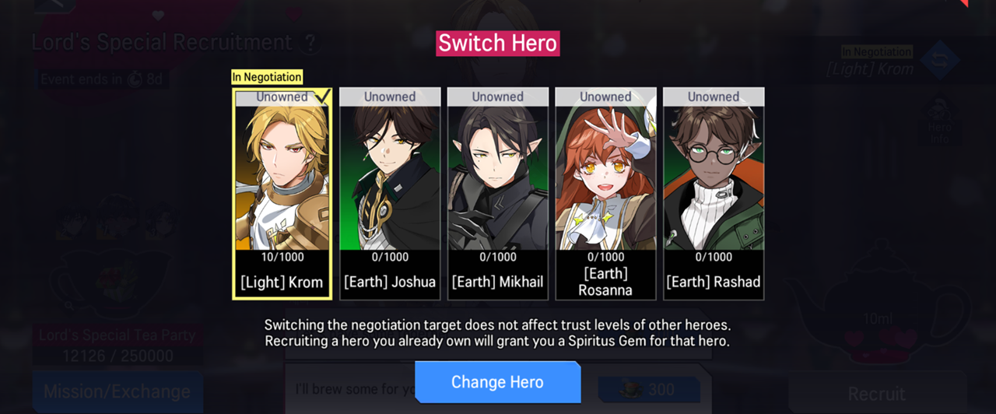Tap Krom's 10/1000 trust counter
This screenshot has height=414, width=996.
click(282, 257)
